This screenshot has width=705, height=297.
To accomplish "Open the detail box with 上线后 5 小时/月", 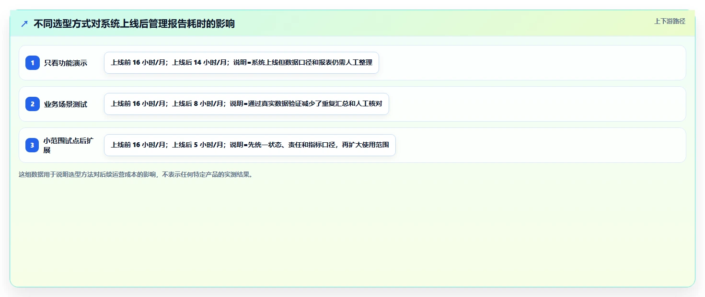I will point(250,145).
